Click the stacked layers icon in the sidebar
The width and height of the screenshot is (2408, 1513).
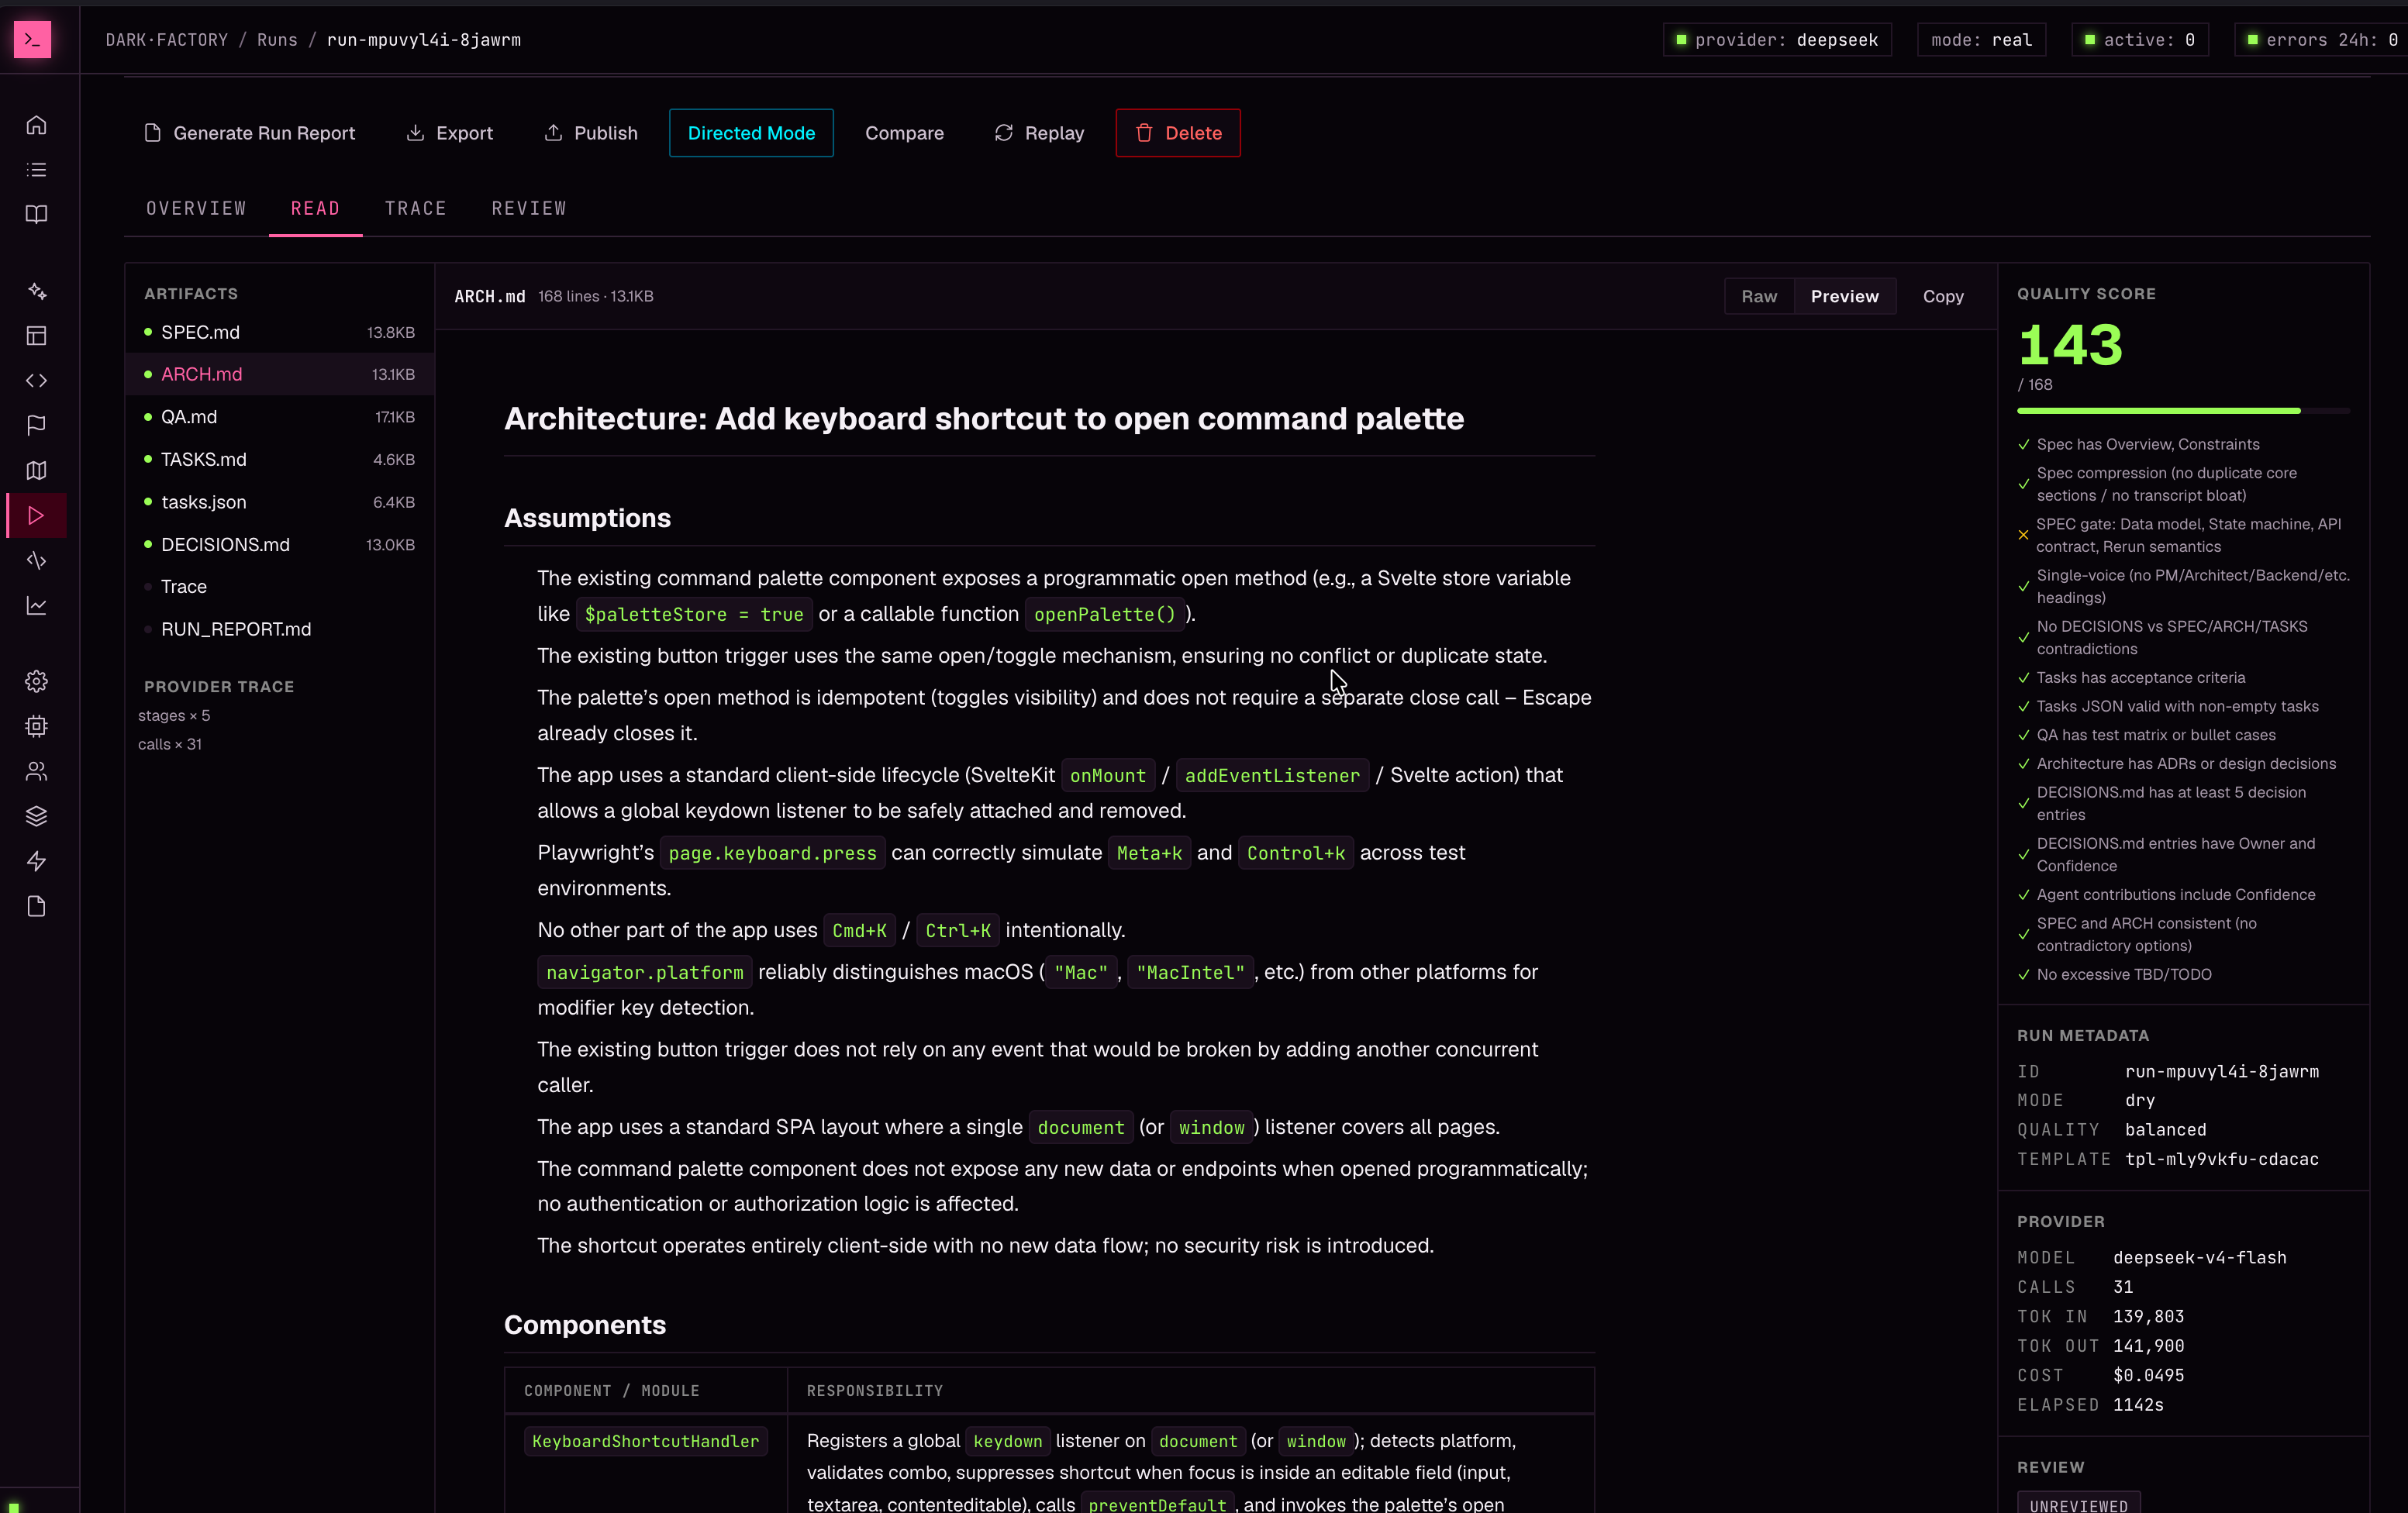coord(36,816)
